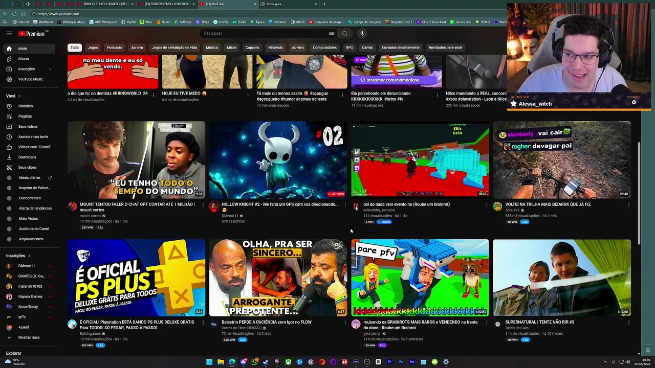Open the on-screen keyboard in search box
This screenshot has height=368, width=655.
332,33
